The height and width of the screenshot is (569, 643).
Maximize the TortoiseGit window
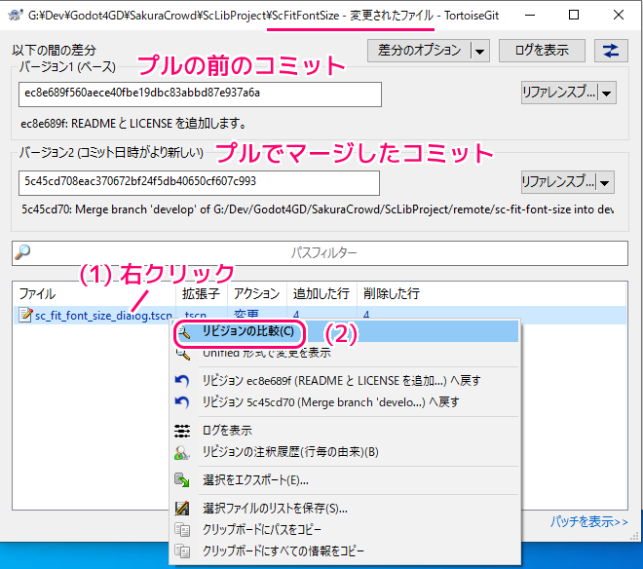click(x=574, y=16)
